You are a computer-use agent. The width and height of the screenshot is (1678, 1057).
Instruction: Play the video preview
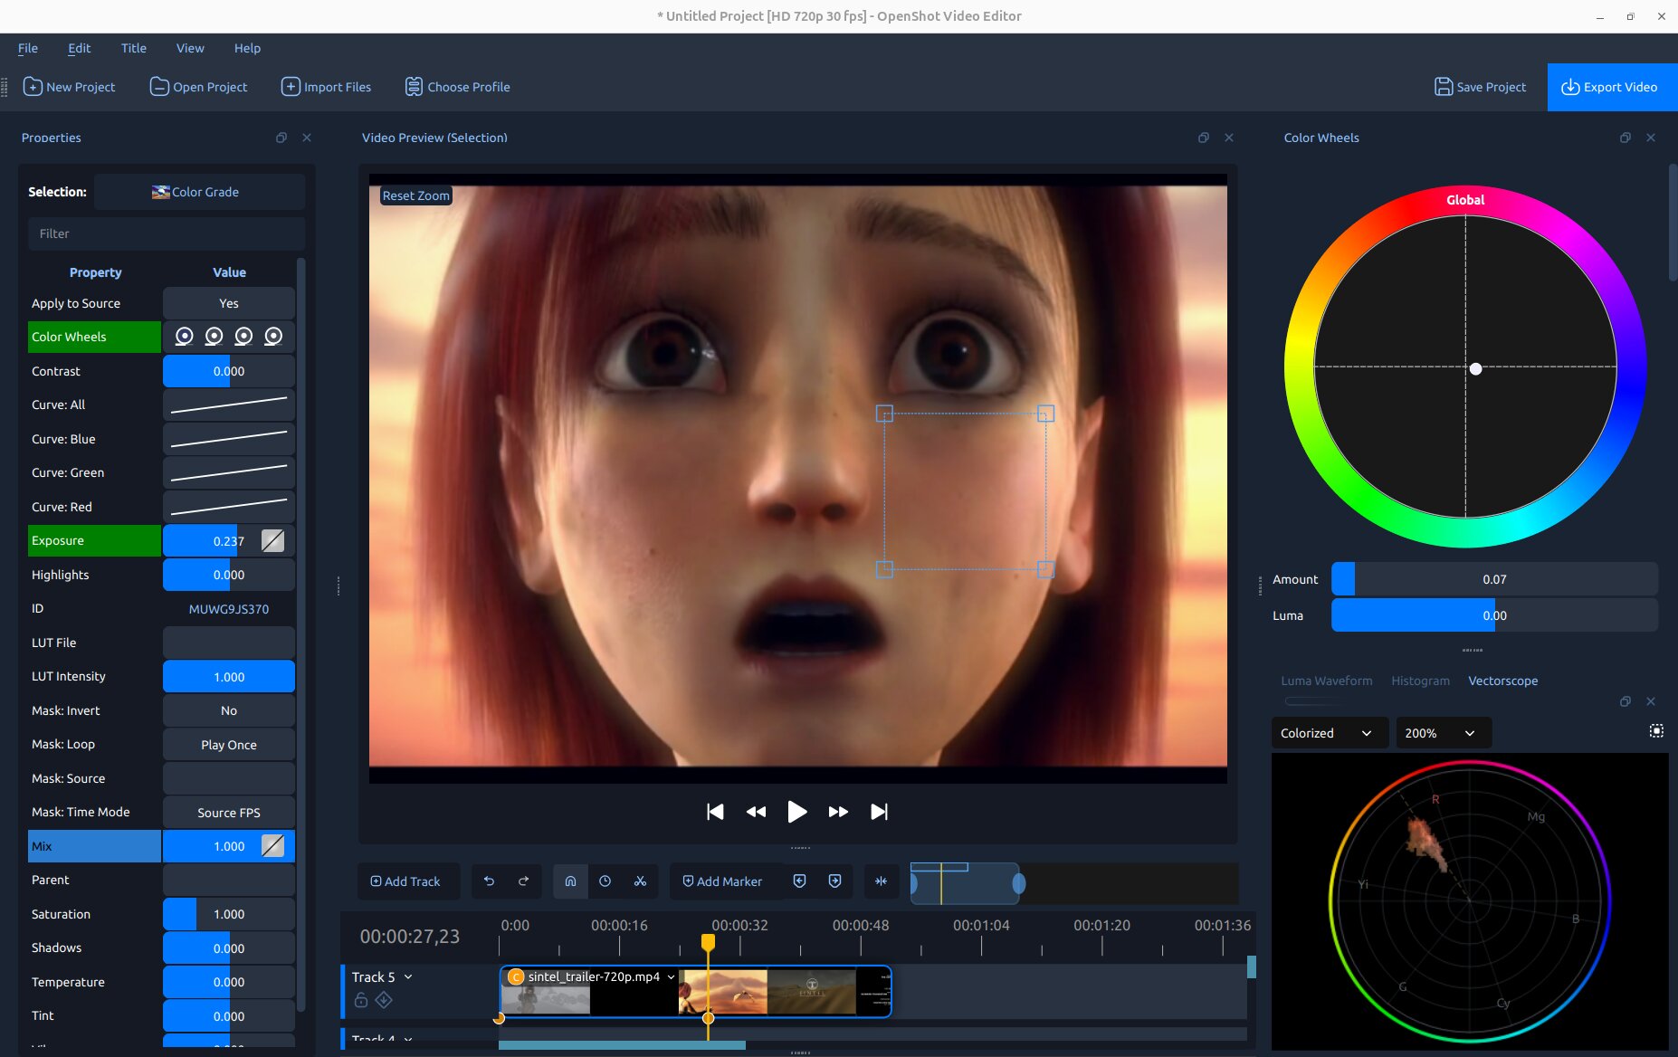coord(796,812)
